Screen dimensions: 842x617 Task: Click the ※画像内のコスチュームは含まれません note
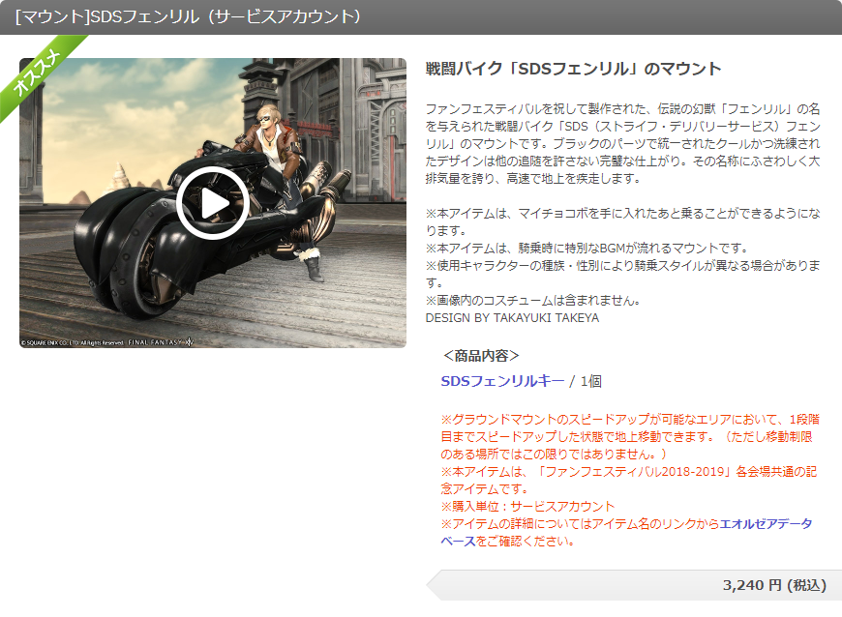tap(532, 301)
